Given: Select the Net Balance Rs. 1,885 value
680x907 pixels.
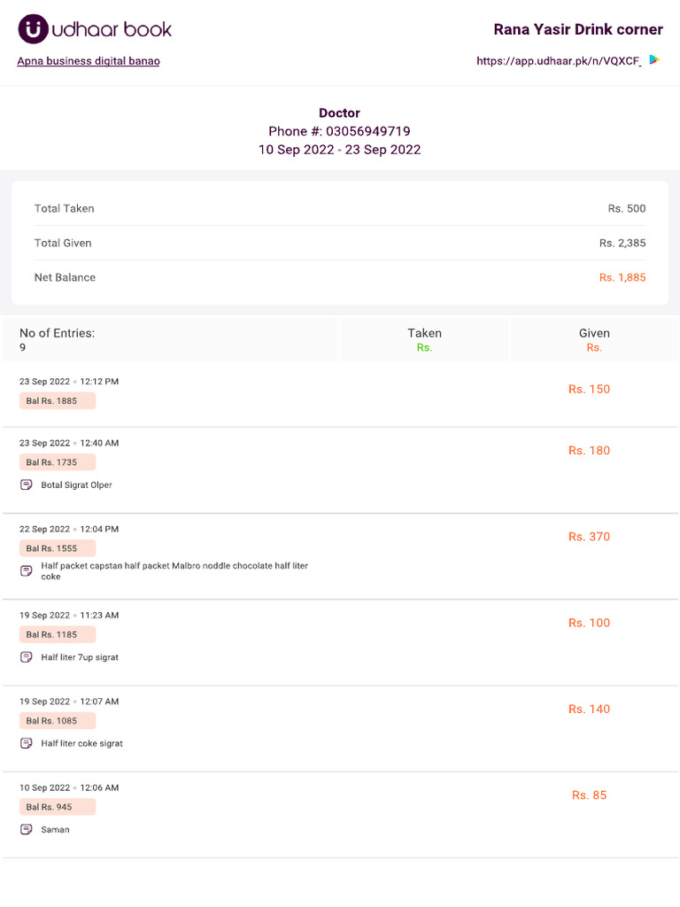Looking at the screenshot, I should coord(622,277).
